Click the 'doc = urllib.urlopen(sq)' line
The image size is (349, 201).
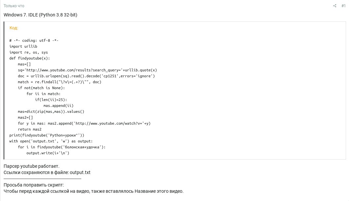tap(86, 76)
